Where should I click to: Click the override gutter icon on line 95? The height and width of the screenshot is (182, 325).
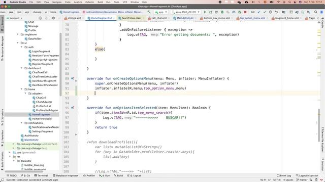coord(72,108)
